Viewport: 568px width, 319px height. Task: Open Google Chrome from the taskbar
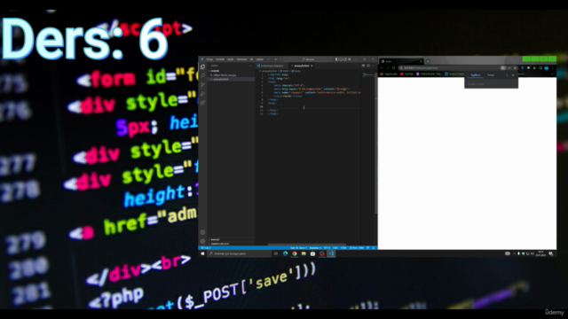click(x=295, y=253)
